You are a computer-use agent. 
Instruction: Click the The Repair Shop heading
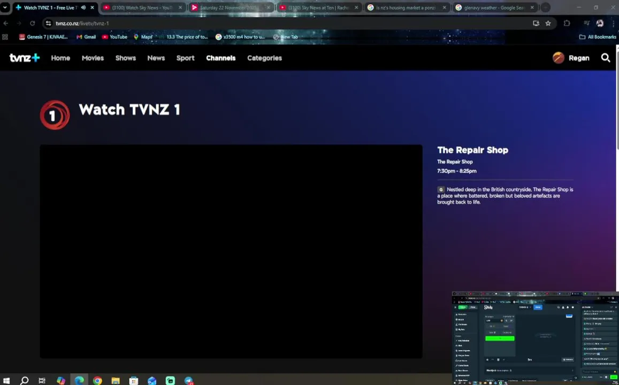472,150
